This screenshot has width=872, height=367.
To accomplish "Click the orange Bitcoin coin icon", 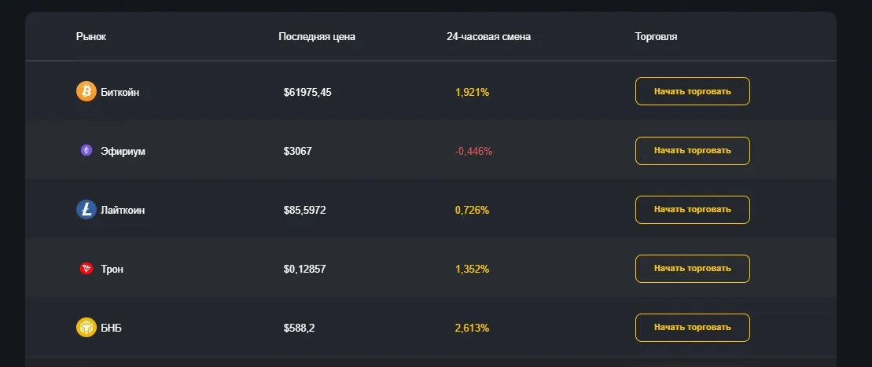I will point(86,92).
